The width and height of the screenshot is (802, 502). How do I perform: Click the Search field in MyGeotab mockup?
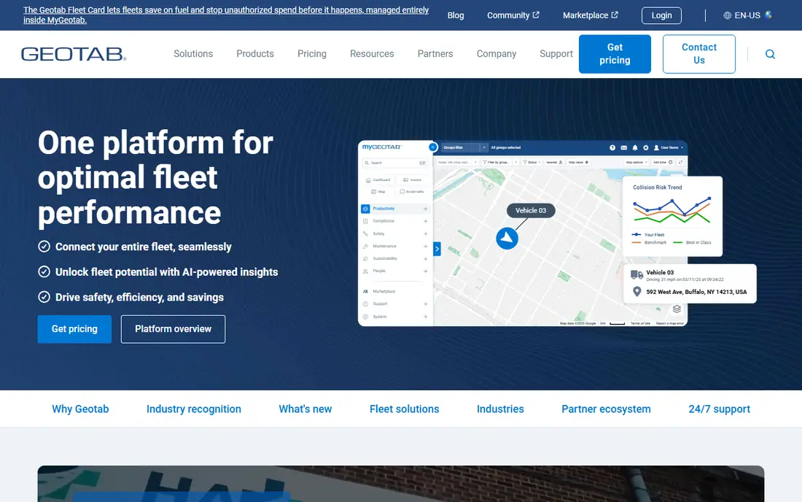tap(395, 163)
